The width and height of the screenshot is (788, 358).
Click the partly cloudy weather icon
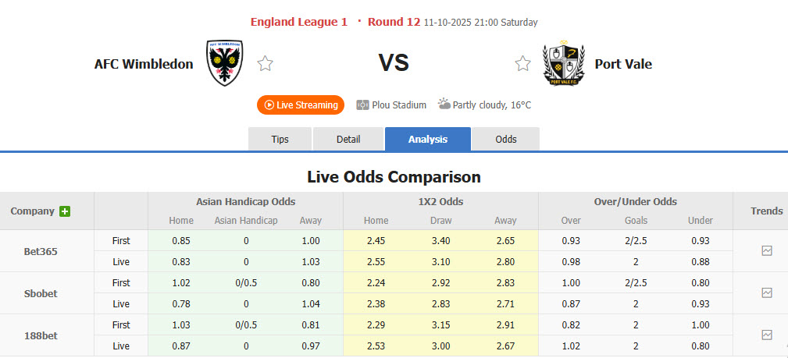444,104
